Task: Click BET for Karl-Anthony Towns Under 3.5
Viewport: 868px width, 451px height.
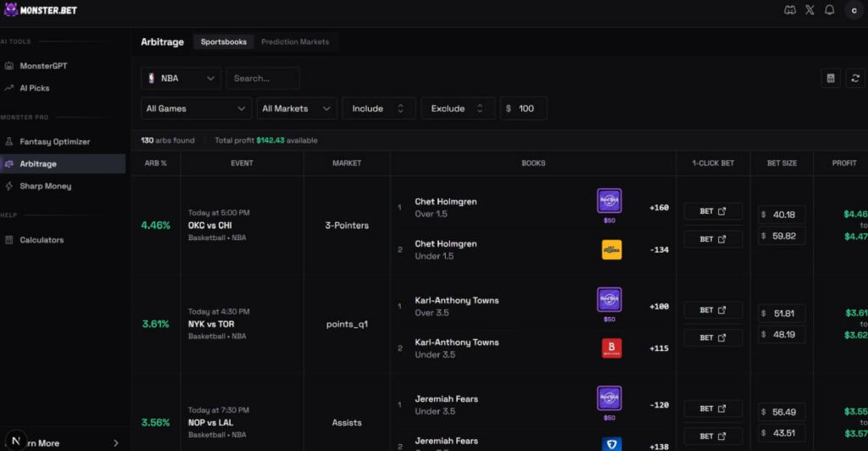Action: pos(712,337)
